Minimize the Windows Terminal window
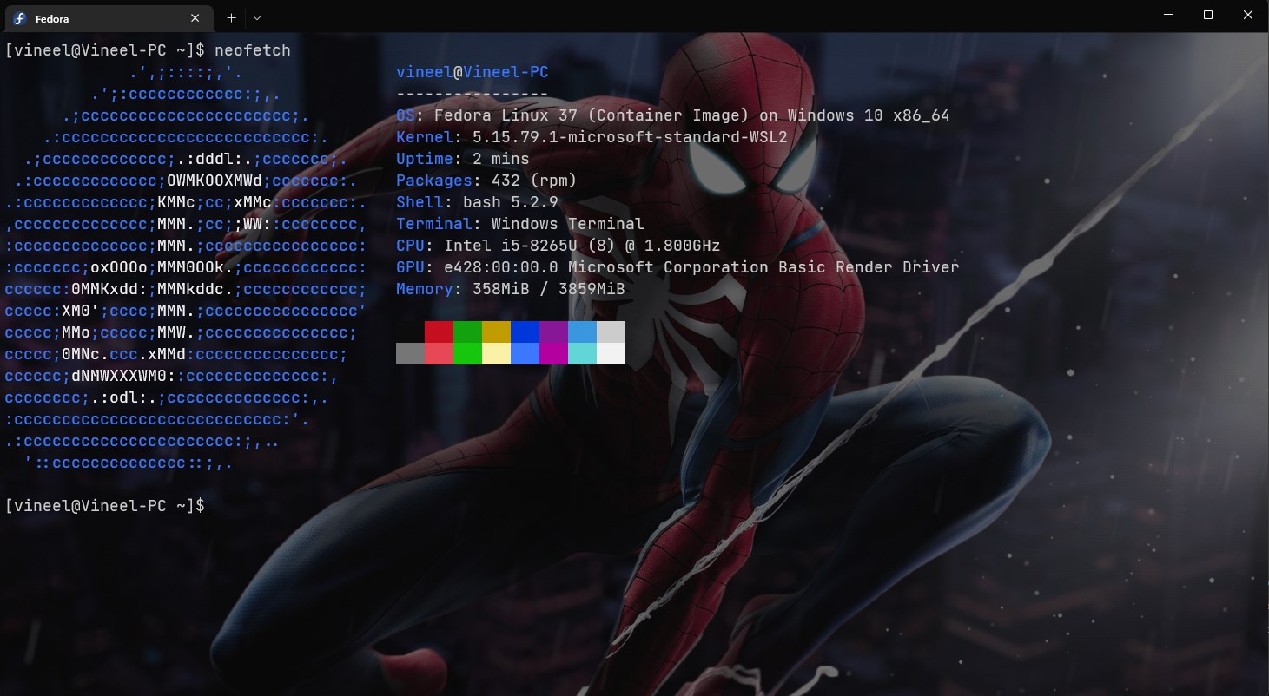 pyautogui.click(x=1168, y=15)
